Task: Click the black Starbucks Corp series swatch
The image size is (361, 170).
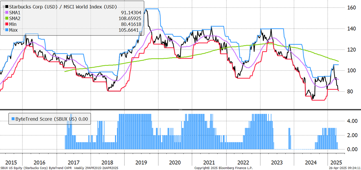Action: coord(7,7)
